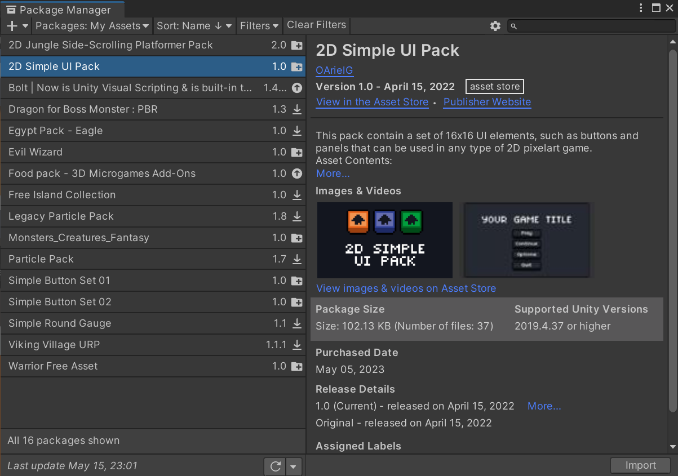Select Simple Button Set 02

tap(153, 302)
